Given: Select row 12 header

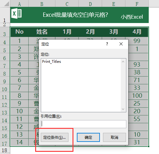Looking at the screenshot, I should [x=5, y=104].
